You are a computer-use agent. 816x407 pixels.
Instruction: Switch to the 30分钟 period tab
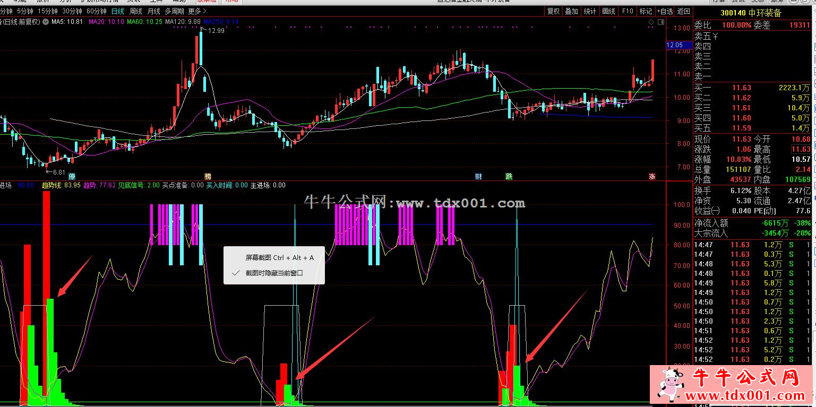click(x=72, y=11)
